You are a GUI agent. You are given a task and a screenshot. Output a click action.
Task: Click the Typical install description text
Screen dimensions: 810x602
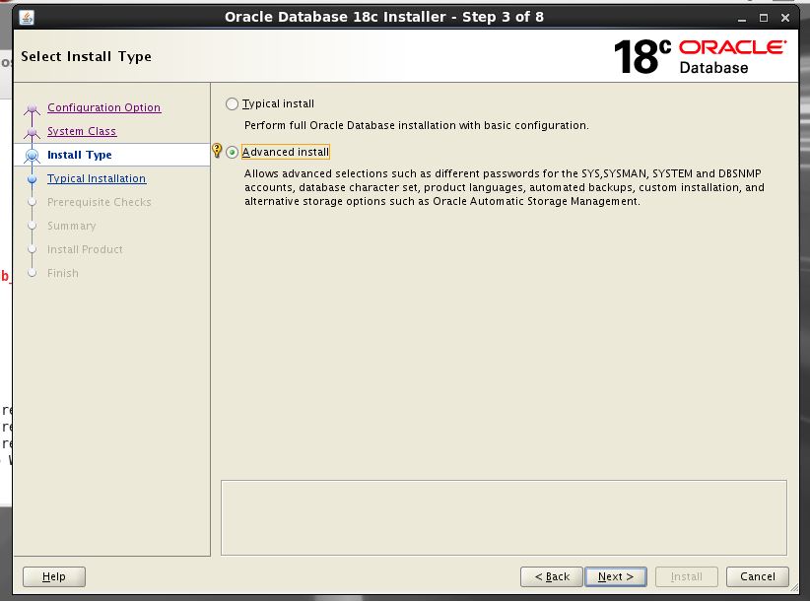417,125
